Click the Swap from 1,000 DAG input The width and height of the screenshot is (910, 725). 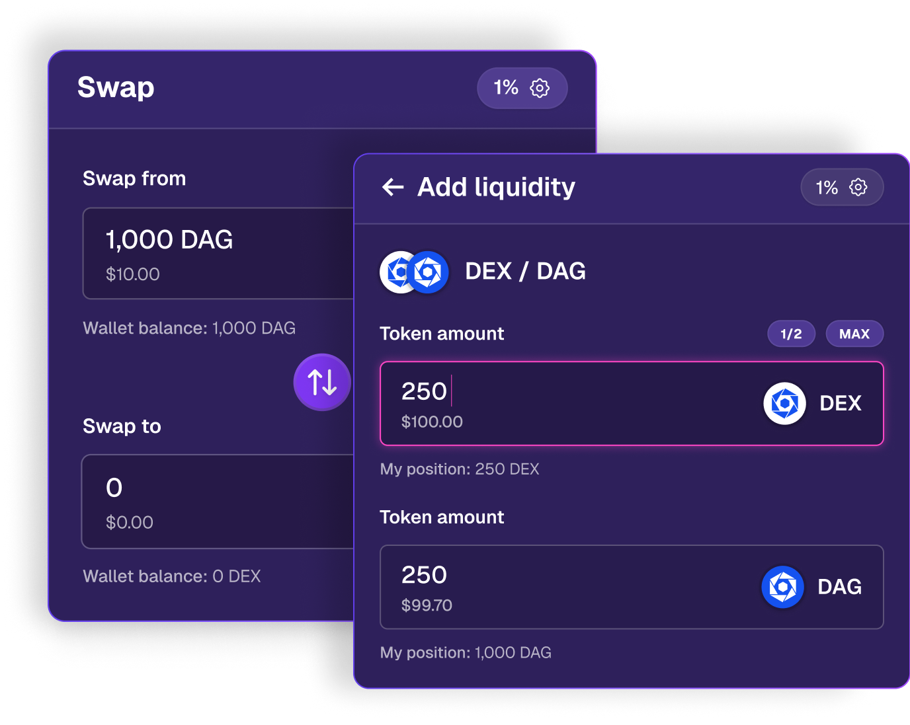pyautogui.click(x=218, y=254)
